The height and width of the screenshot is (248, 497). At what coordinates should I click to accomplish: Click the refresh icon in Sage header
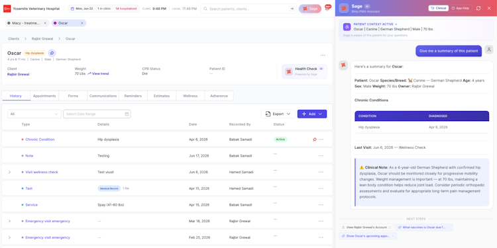click(478, 8)
